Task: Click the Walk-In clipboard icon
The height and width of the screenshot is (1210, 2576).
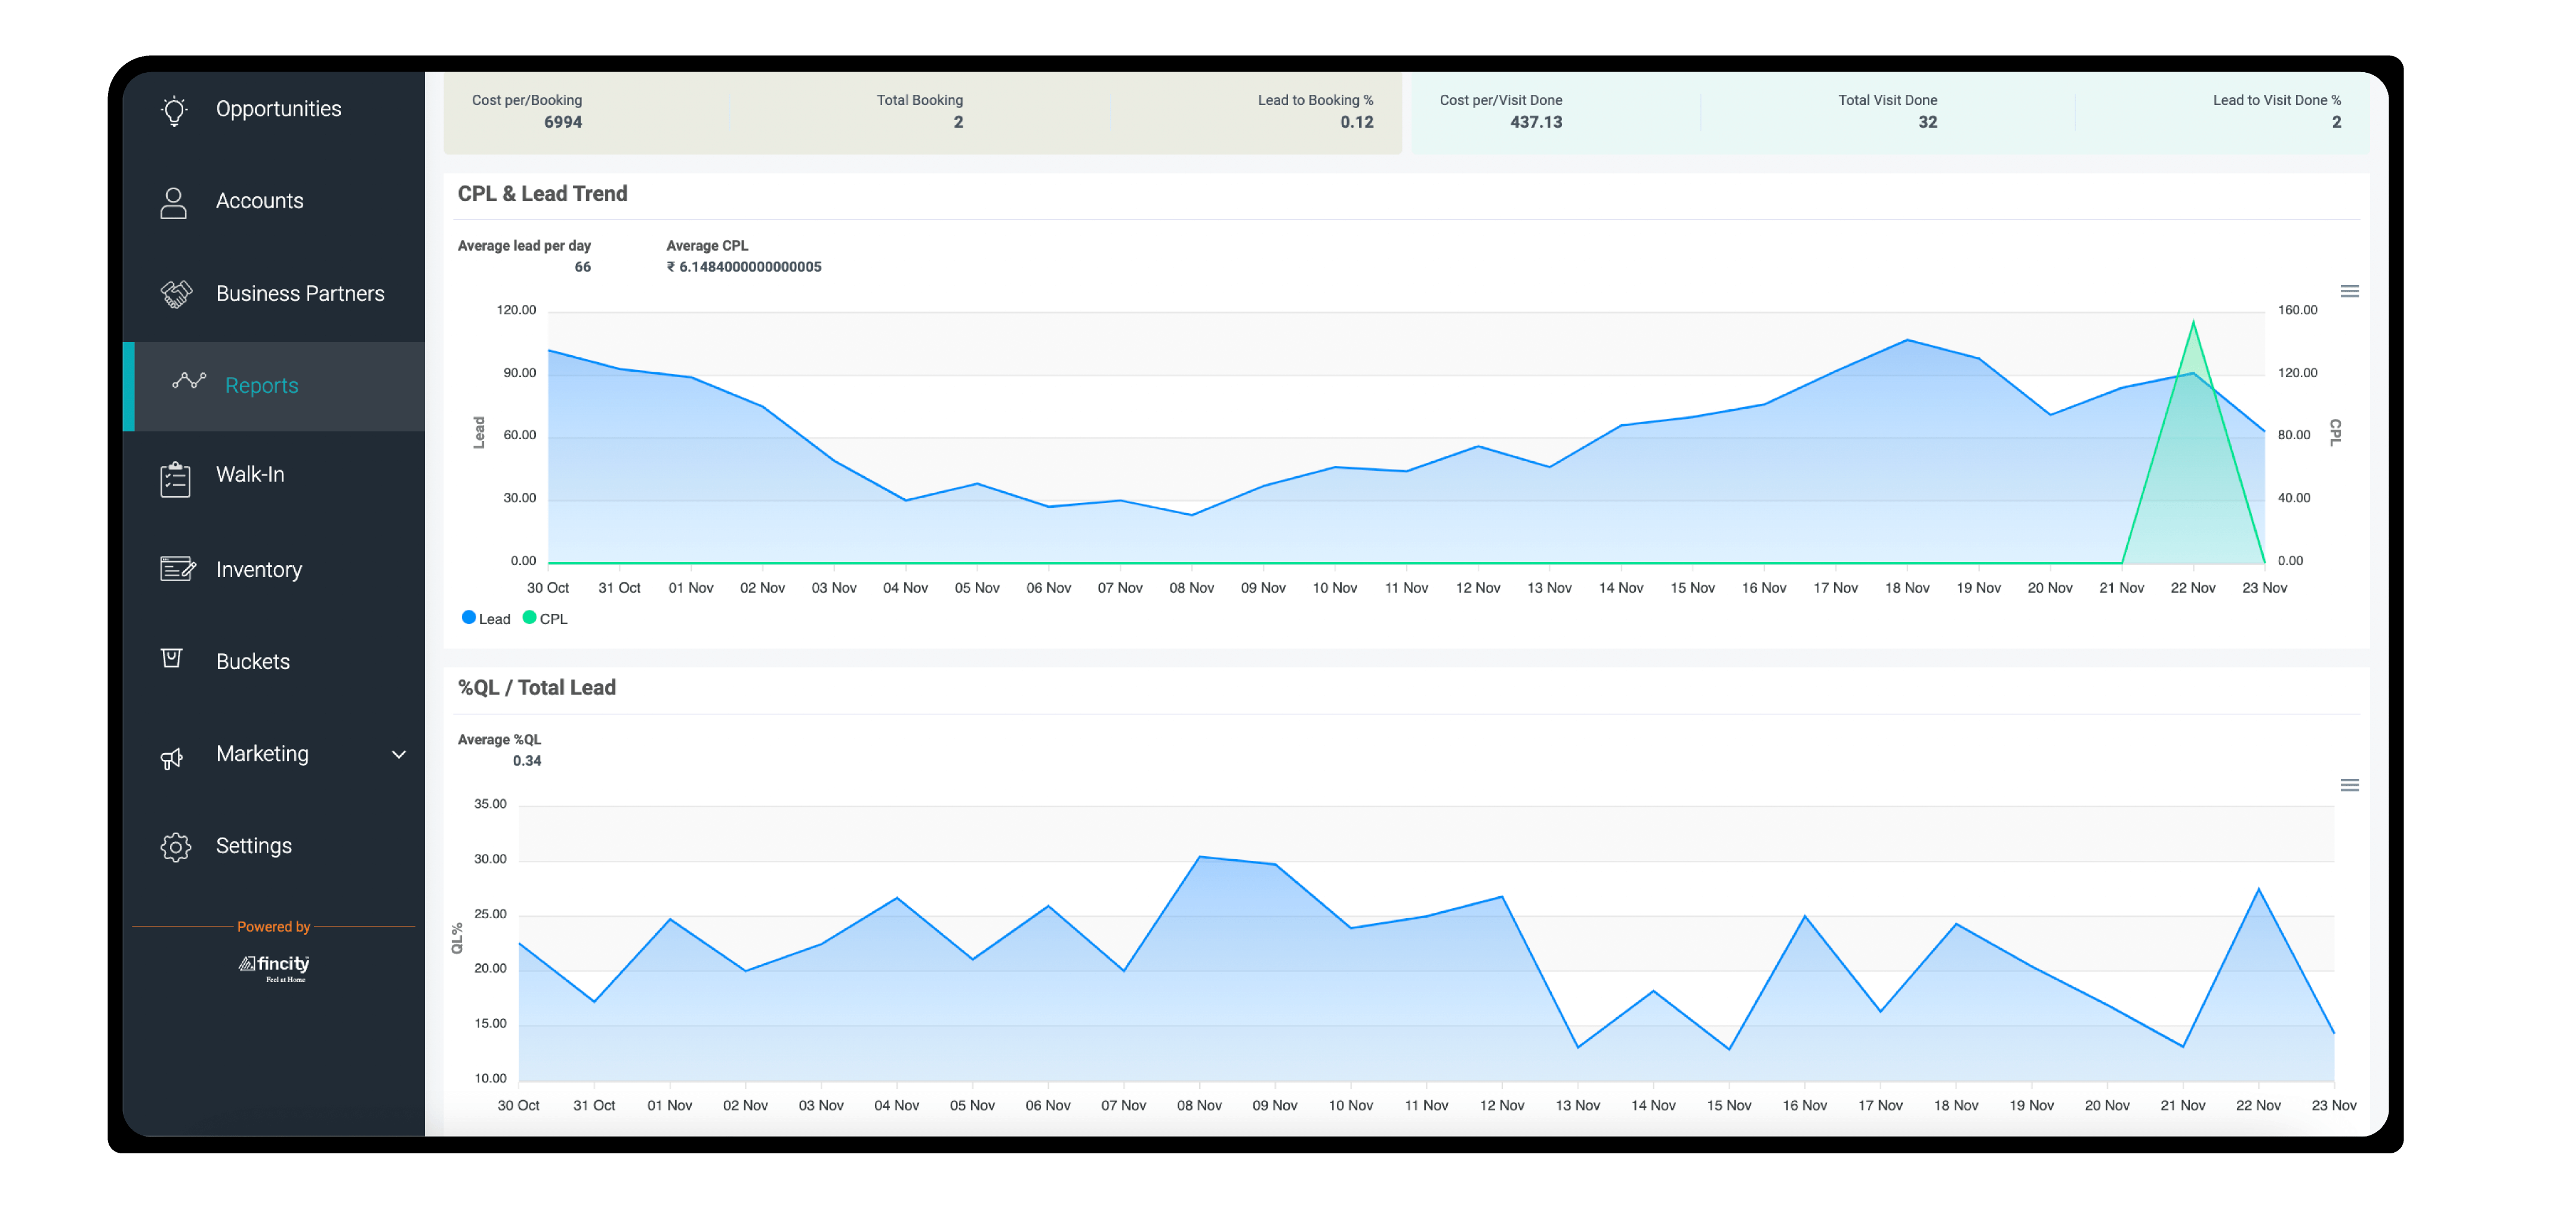Action: tap(175, 479)
